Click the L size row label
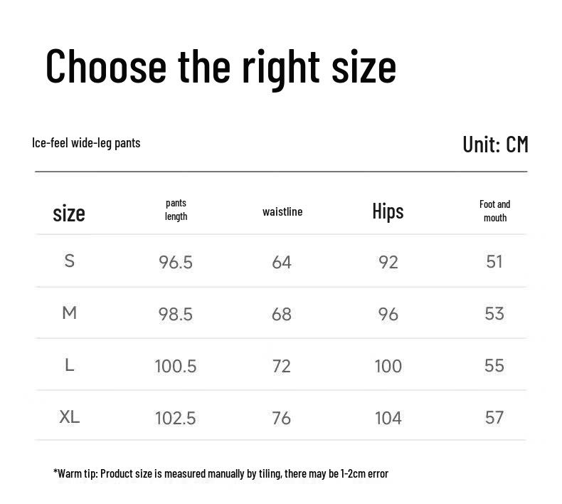Image resolution: width=562 pixels, height=504 pixels. [70, 365]
